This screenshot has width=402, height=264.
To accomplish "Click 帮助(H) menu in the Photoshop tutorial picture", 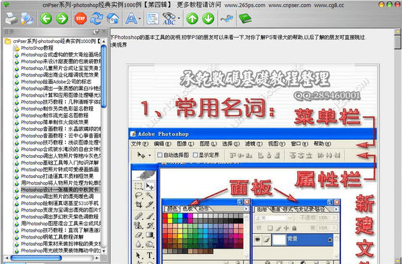I will click(x=322, y=144).
